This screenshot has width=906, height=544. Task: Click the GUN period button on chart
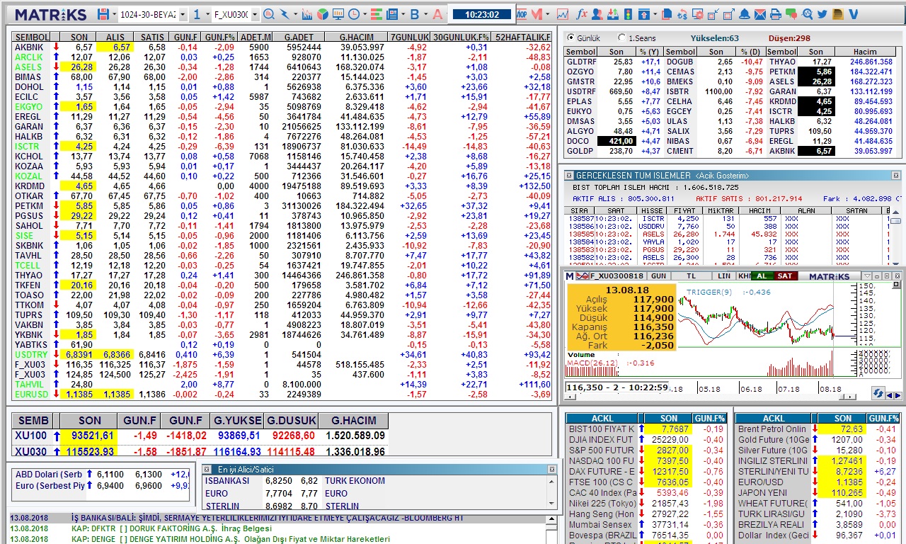tap(658, 276)
